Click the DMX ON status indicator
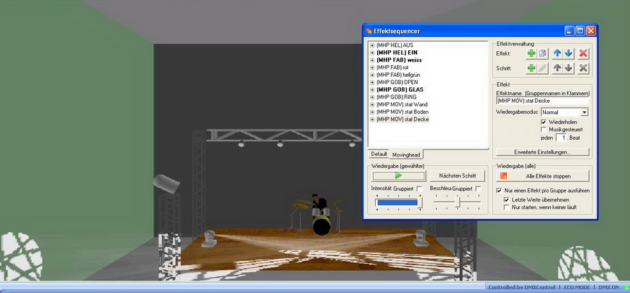This screenshot has height=293, width=630. pyautogui.click(x=608, y=287)
